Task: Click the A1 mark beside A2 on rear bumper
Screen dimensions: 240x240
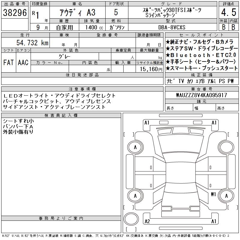Action: (x=214, y=221)
